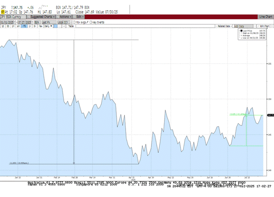Select the YTD range tab
This screenshot has width=274, height=197.
click(x=24, y=26)
